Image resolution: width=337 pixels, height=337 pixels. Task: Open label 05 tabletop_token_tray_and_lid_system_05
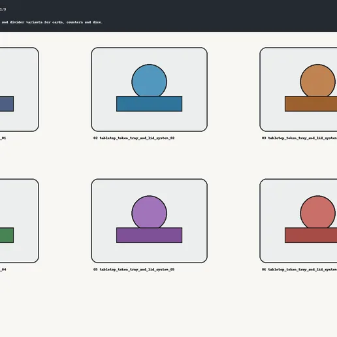click(x=134, y=270)
